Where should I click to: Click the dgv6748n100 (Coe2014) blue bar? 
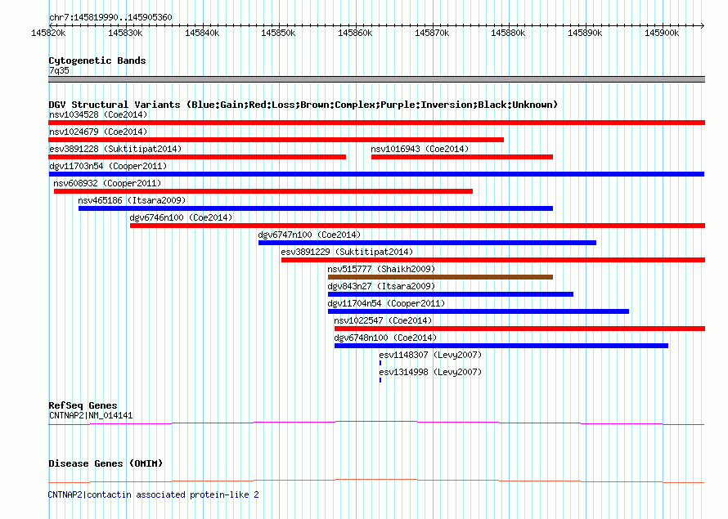[x=501, y=346]
